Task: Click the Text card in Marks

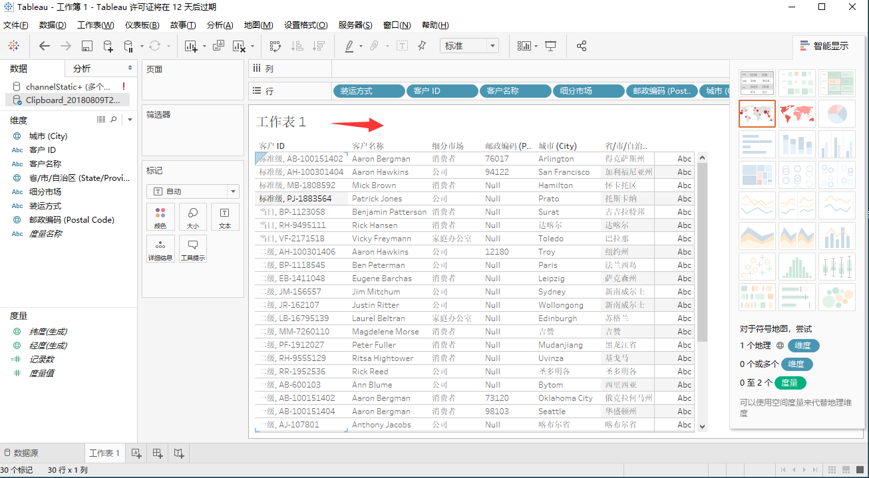Action: pos(225,217)
